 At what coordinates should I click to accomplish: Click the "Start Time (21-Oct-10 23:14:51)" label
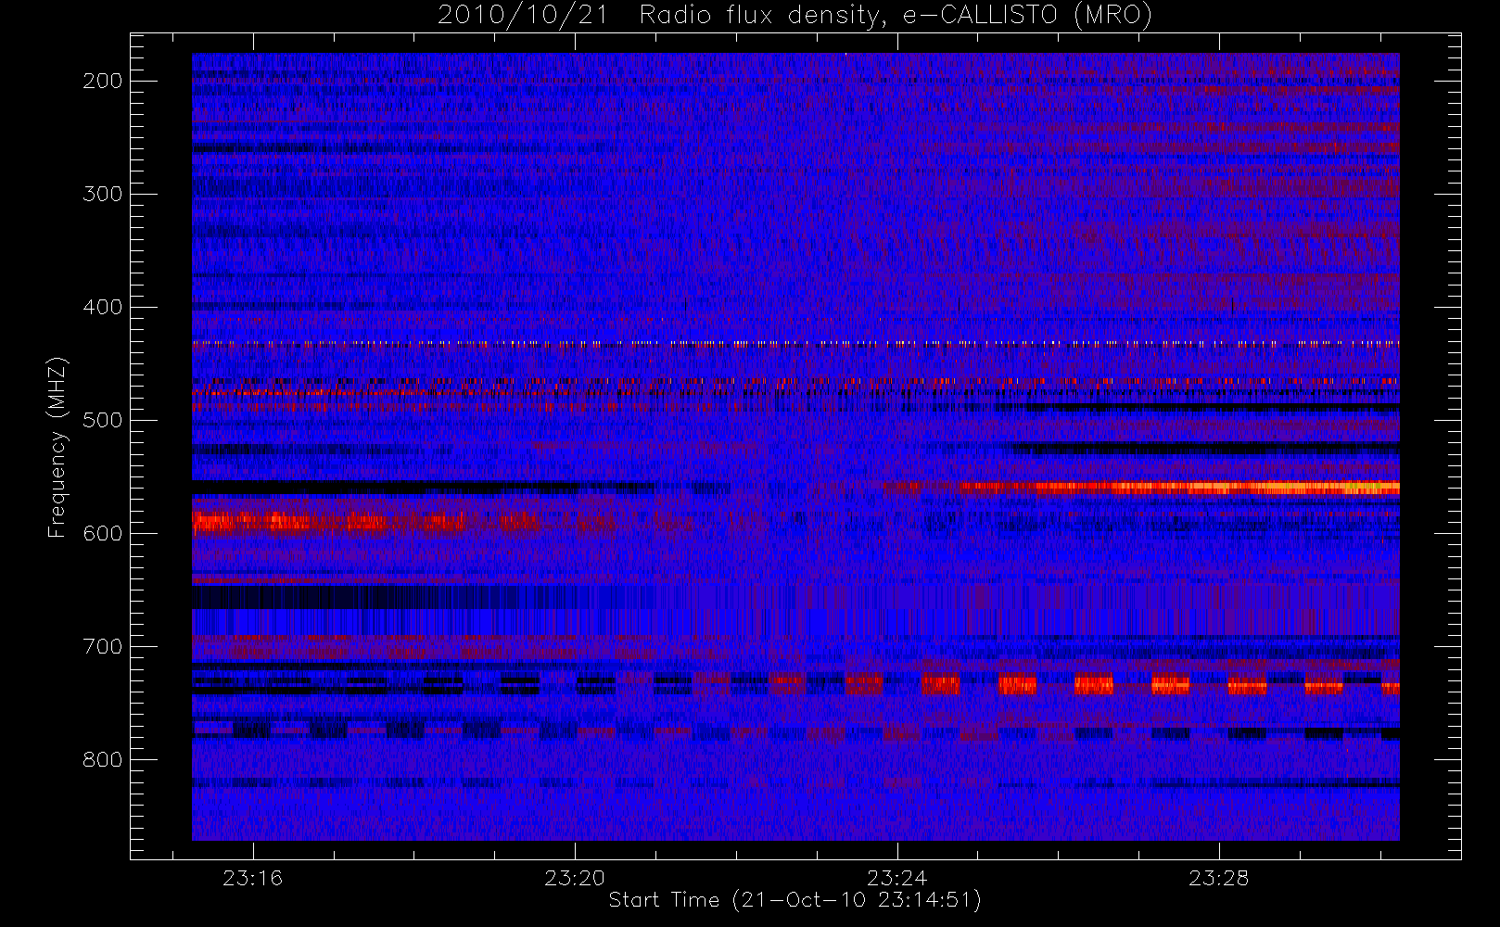click(x=794, y=900)
